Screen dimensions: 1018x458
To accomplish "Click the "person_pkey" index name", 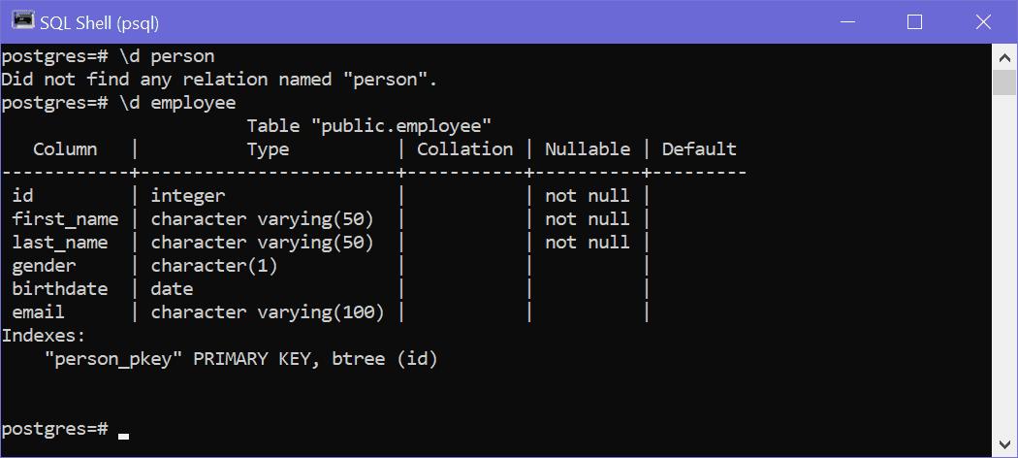I will tap(112, 359).
